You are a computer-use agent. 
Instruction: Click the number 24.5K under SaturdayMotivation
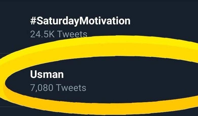pos(42,34)
